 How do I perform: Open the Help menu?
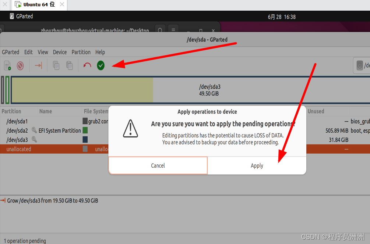[100, 52]
